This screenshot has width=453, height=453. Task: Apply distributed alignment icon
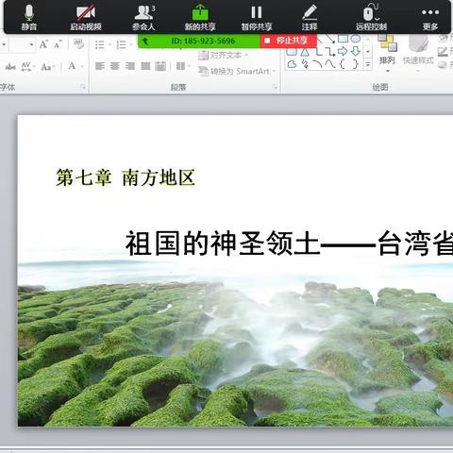tap(160, 66)
